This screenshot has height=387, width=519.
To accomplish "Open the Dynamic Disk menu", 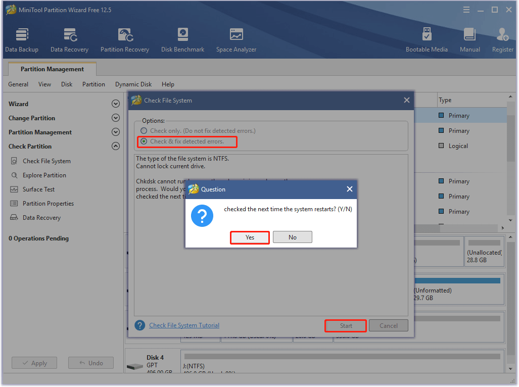I will 133,84.
